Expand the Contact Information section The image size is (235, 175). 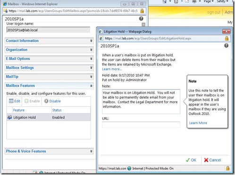(49, 40)
